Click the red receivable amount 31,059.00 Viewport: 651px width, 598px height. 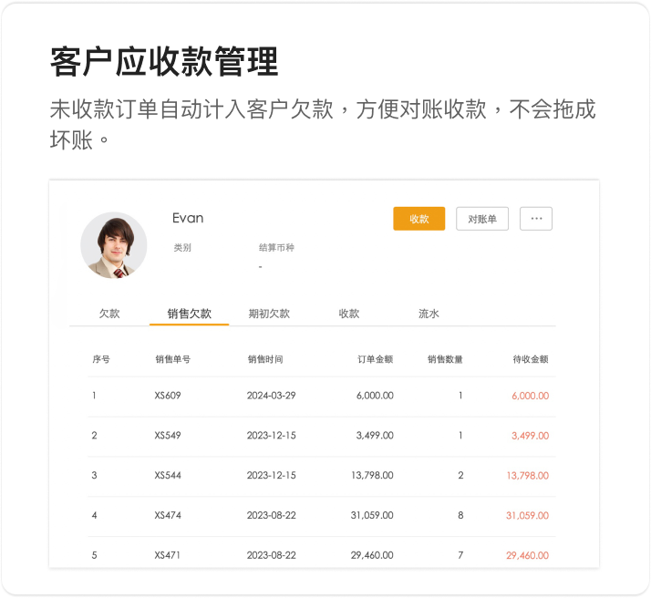pyautogui.click(x=527, y=515)
